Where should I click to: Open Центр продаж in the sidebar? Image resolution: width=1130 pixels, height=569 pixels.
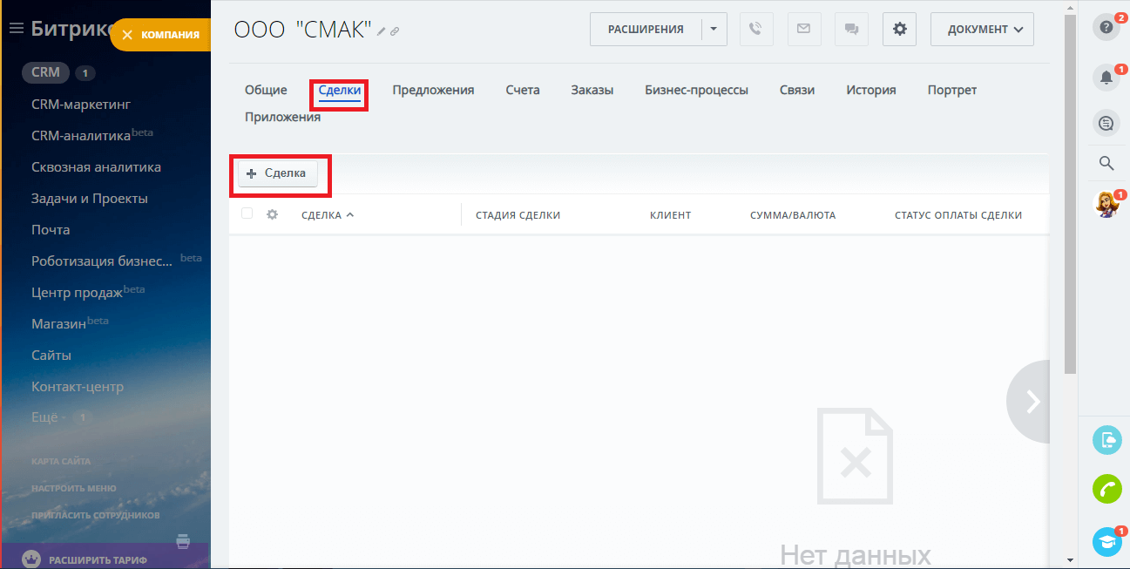[77, 293]
